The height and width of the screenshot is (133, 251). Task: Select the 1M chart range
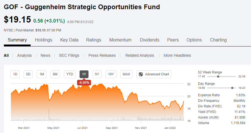click(42, 74)
